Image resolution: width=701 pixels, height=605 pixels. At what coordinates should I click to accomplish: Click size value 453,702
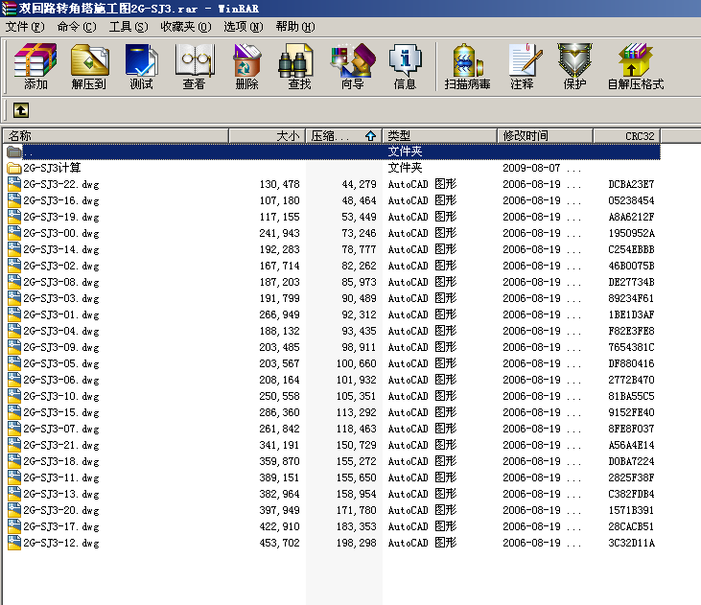click(279, 543)
